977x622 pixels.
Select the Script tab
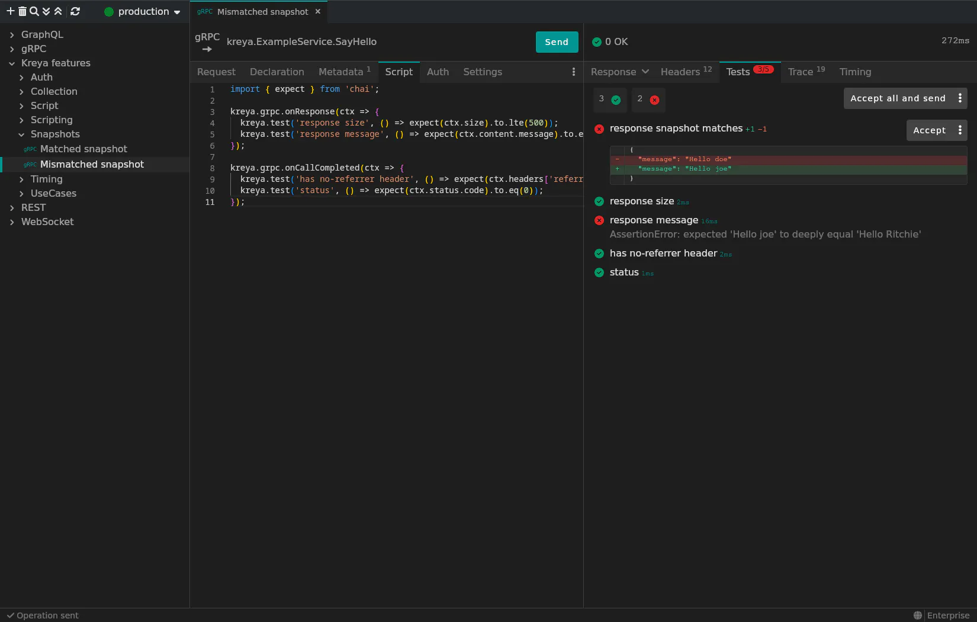click(399, 72)
